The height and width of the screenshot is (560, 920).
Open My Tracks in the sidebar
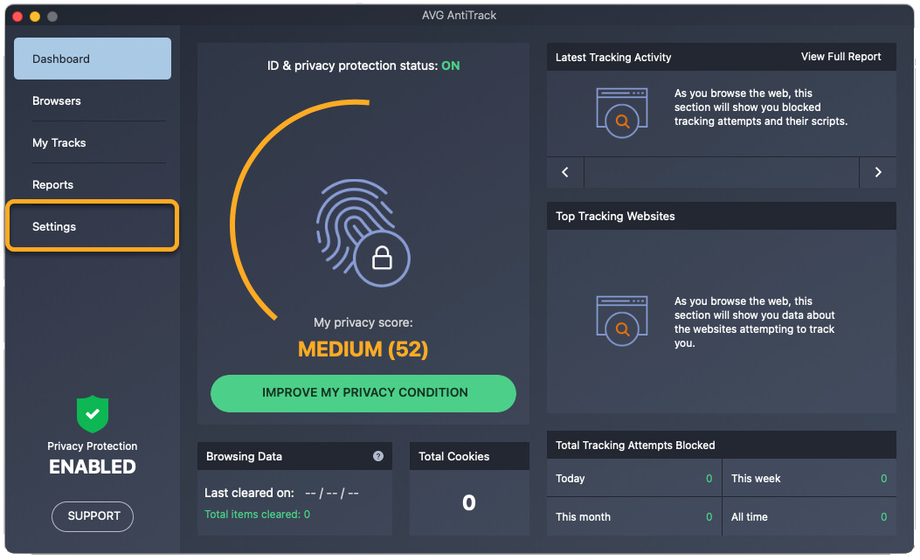pos(93,143)
